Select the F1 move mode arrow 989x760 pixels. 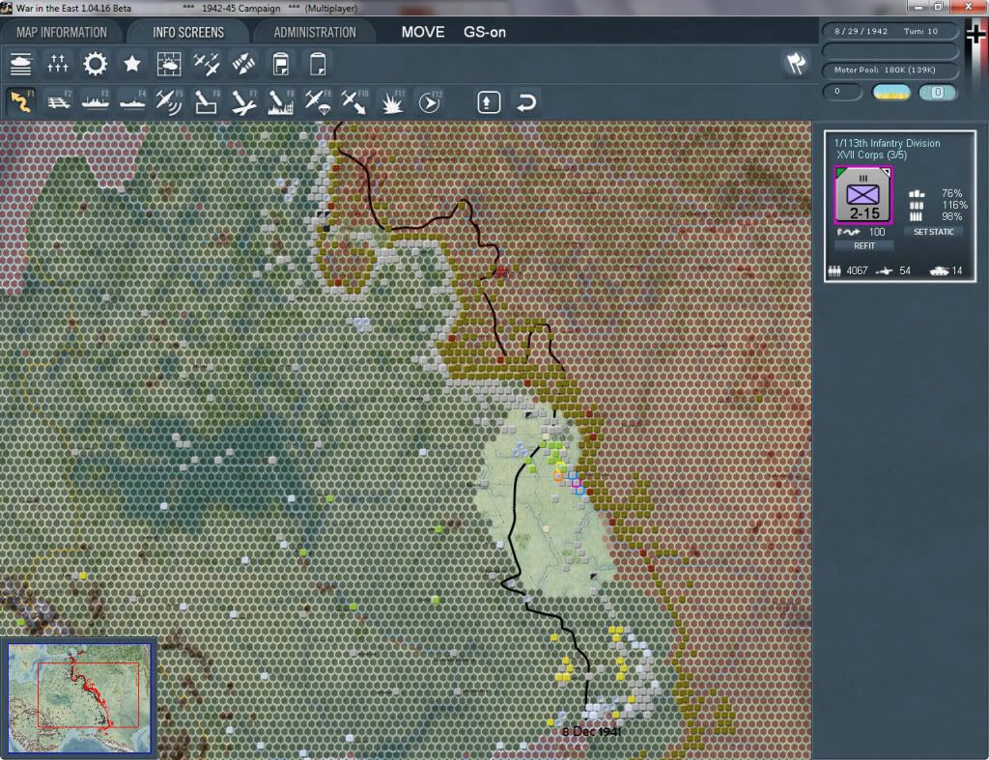tap(21, 101)
